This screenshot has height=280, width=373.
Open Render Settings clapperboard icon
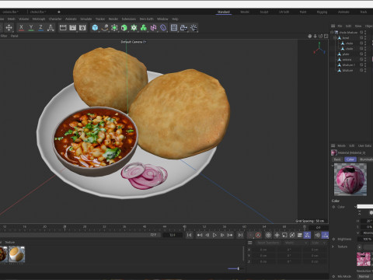[x=82, y=28]
